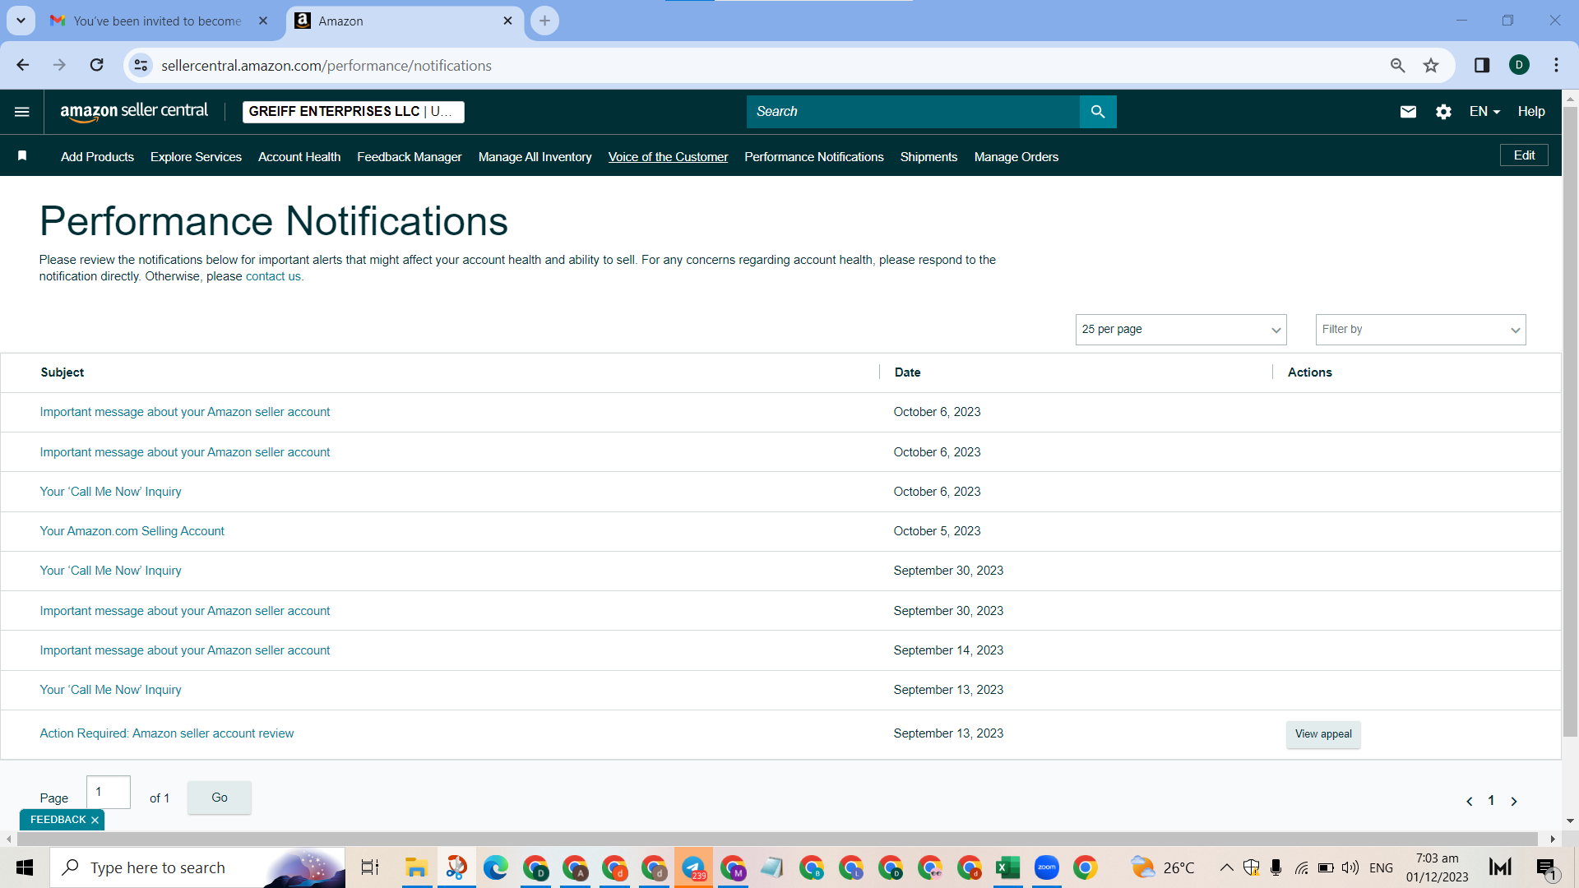Click the Windows taskbar search box
The height and width of the screenshot is (888, 1579).
click(x=197, y=867)
